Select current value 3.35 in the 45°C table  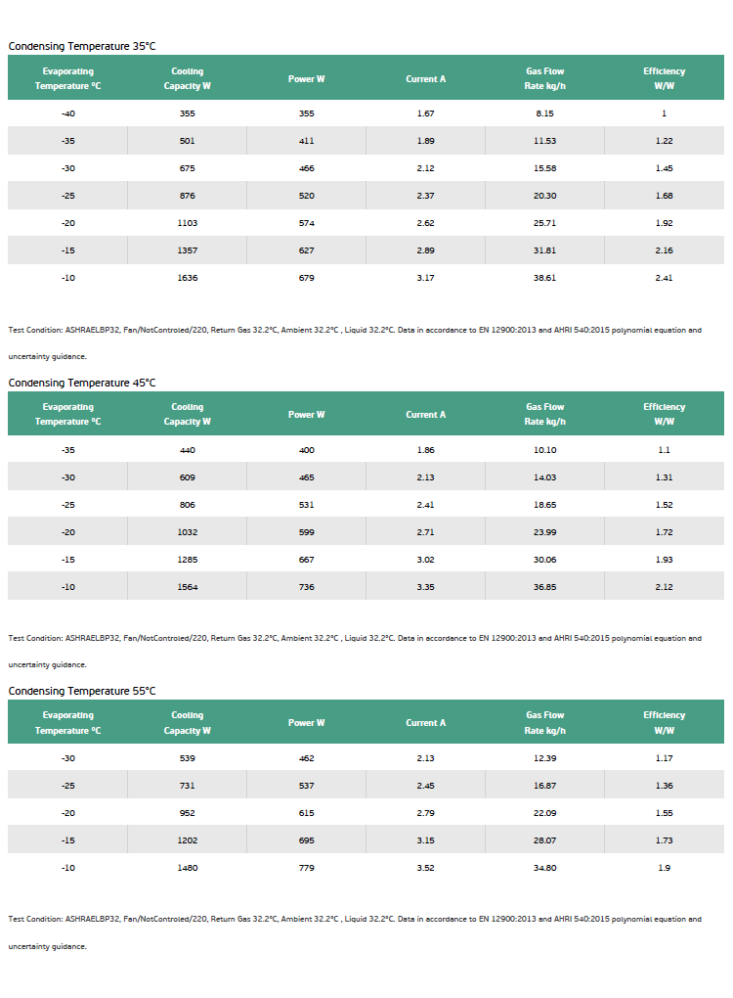(x=425, y=587)
